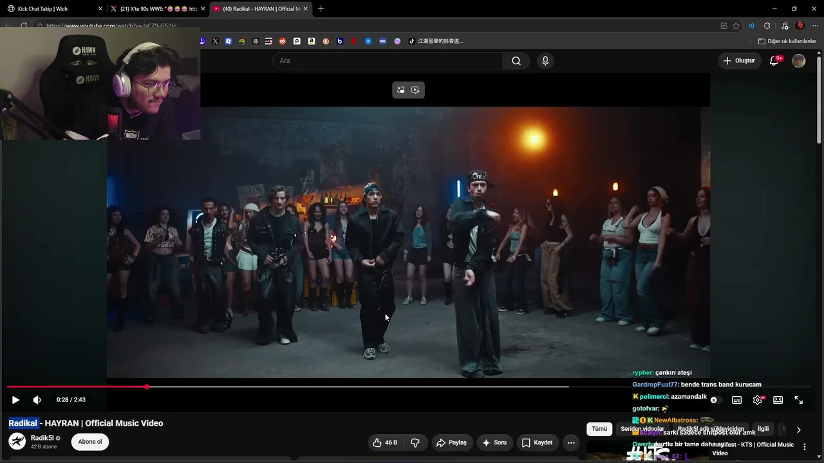
Task: Turn on subtitles with the captions icon
Action: pos(737,400)
